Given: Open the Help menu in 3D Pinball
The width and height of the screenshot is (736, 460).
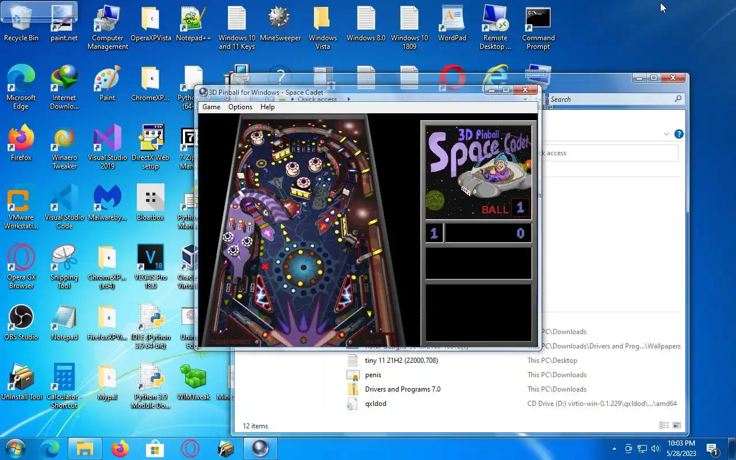Looking at the screenshot, I should [267, 107].
